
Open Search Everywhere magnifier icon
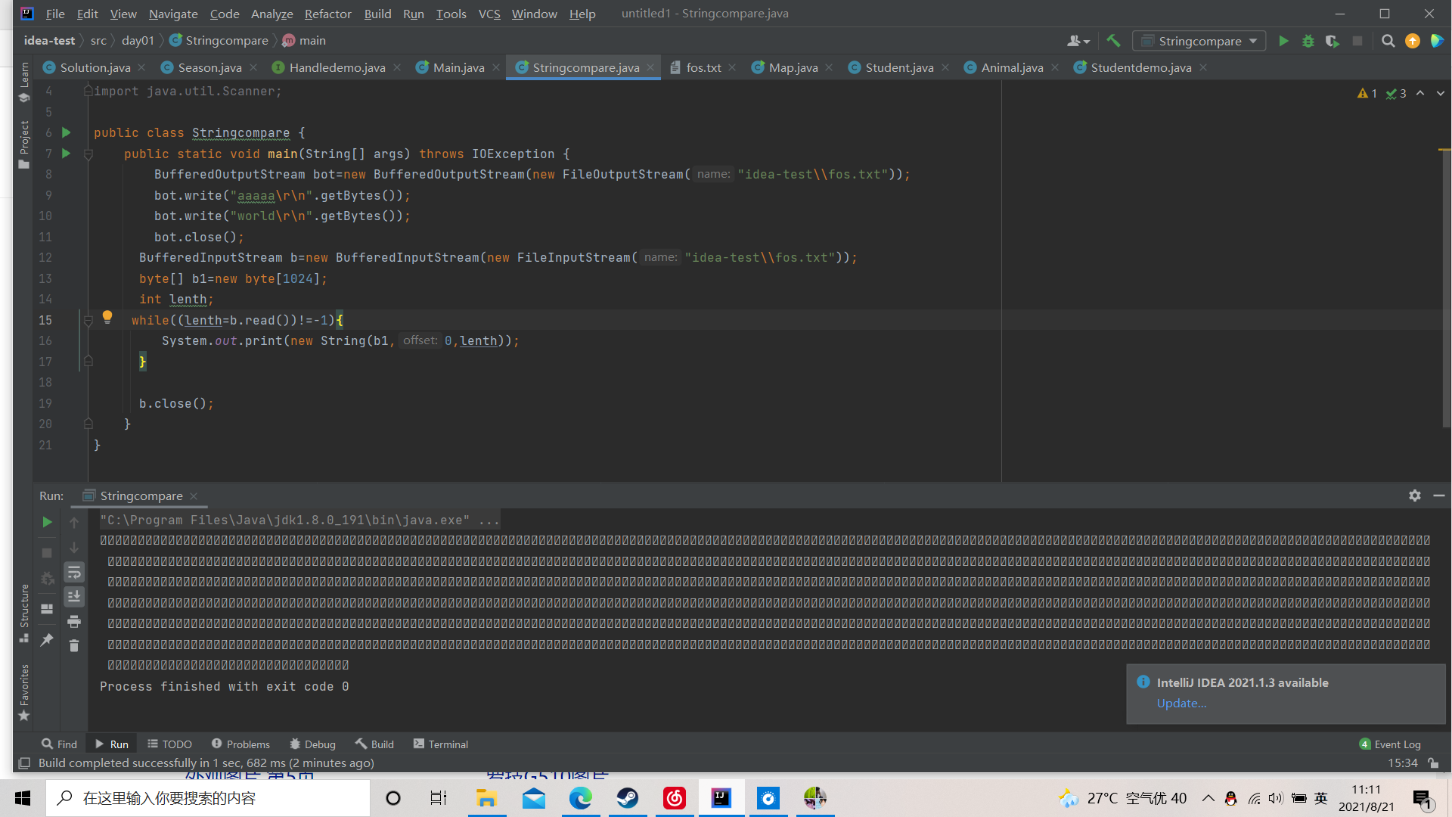click(x=1388, y=41)
